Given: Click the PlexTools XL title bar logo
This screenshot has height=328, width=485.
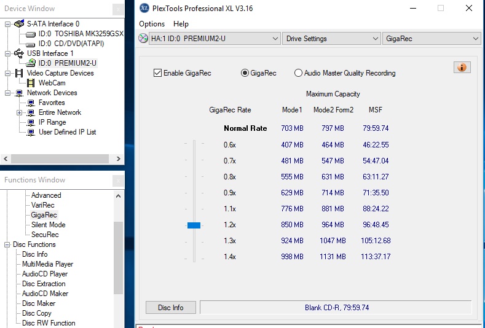Looking at the screenshot, I should [144, 8].
